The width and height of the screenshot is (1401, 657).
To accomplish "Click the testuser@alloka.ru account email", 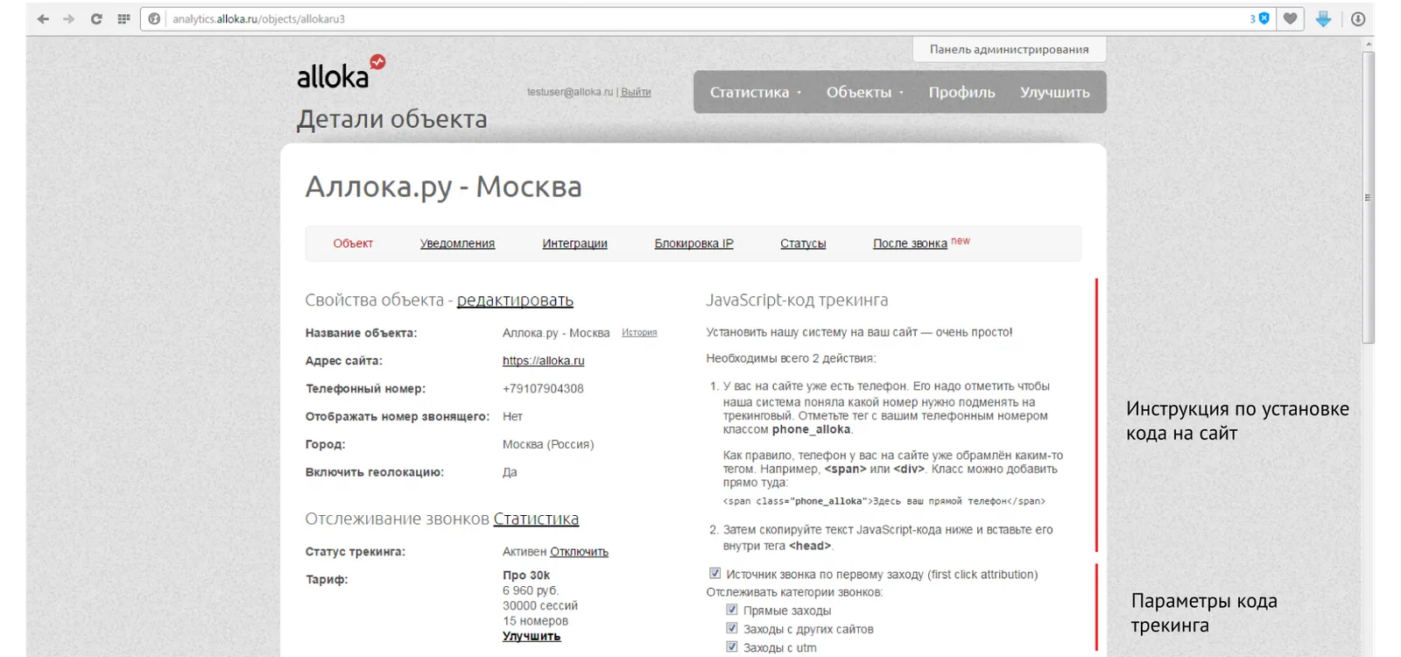I will [x=570, y=92].
